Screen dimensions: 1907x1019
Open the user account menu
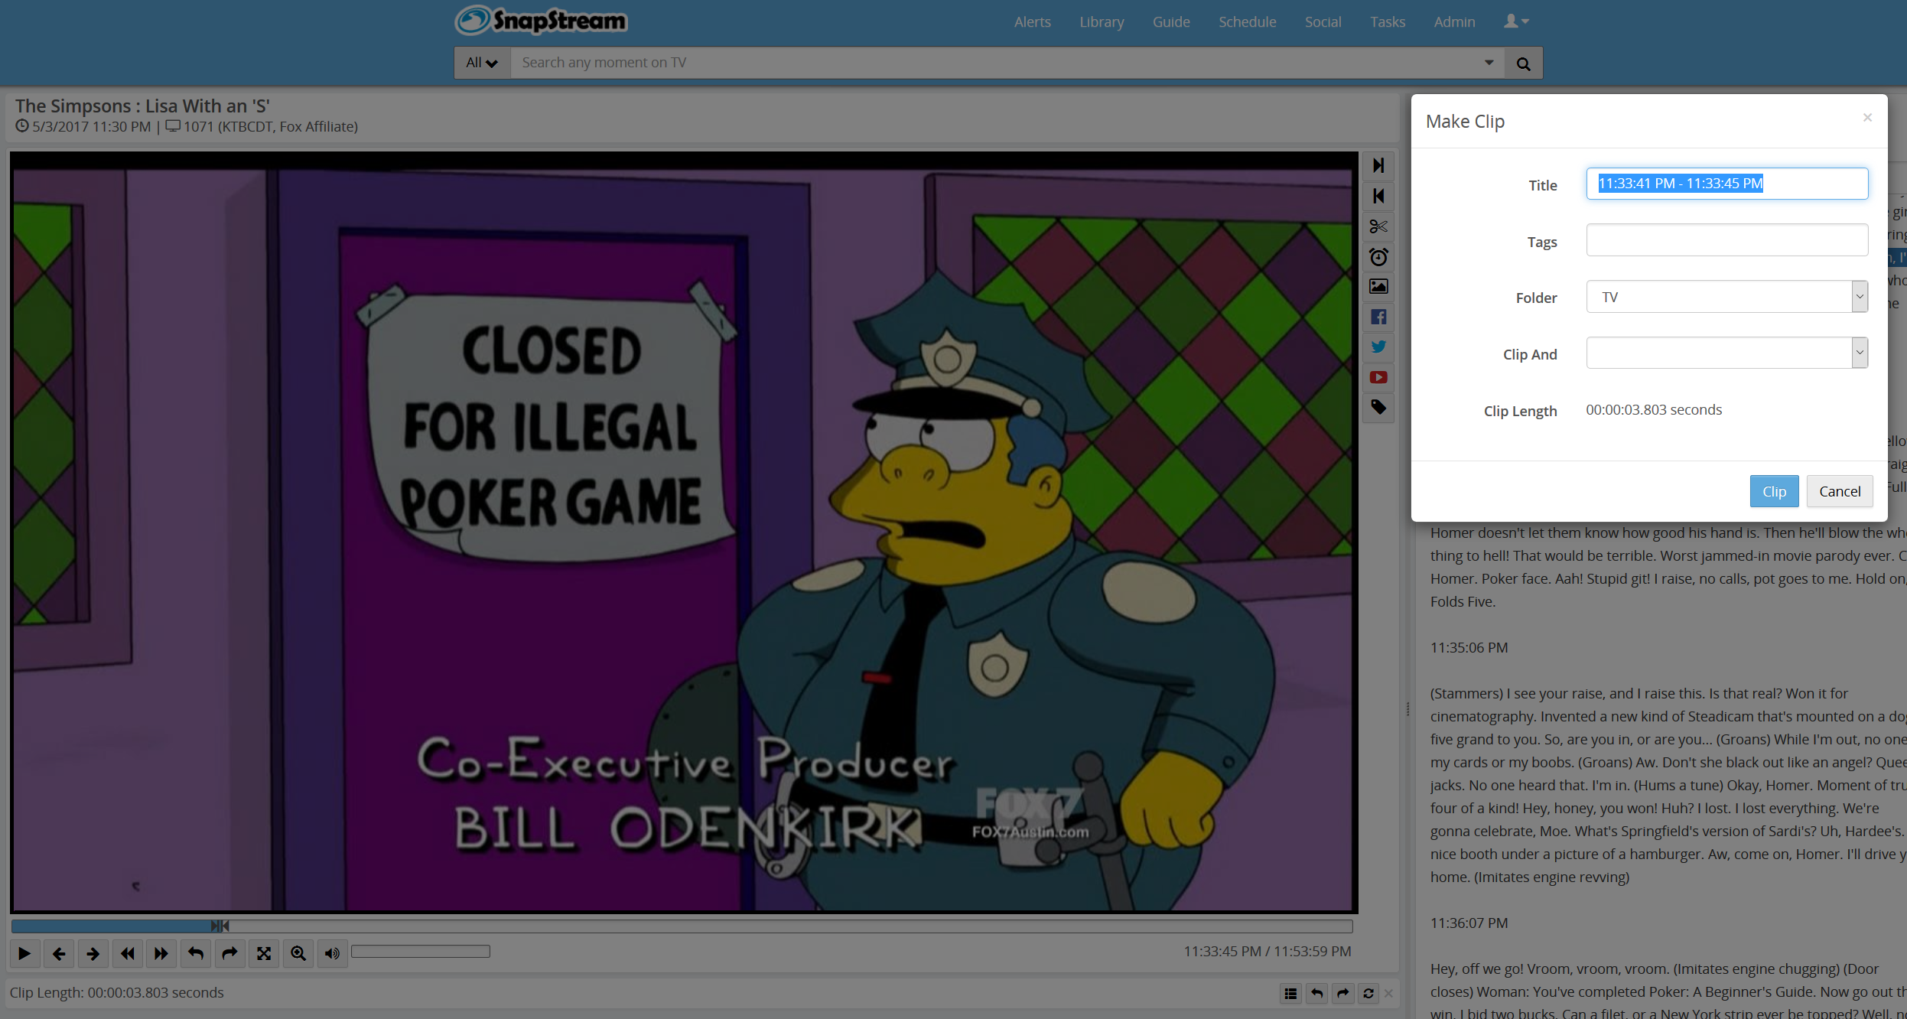[x=1516, y=22]
